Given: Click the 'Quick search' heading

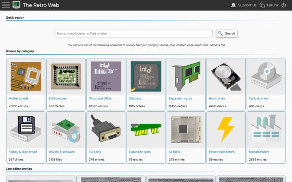Looking at the screenshot, I should (15, 17).
